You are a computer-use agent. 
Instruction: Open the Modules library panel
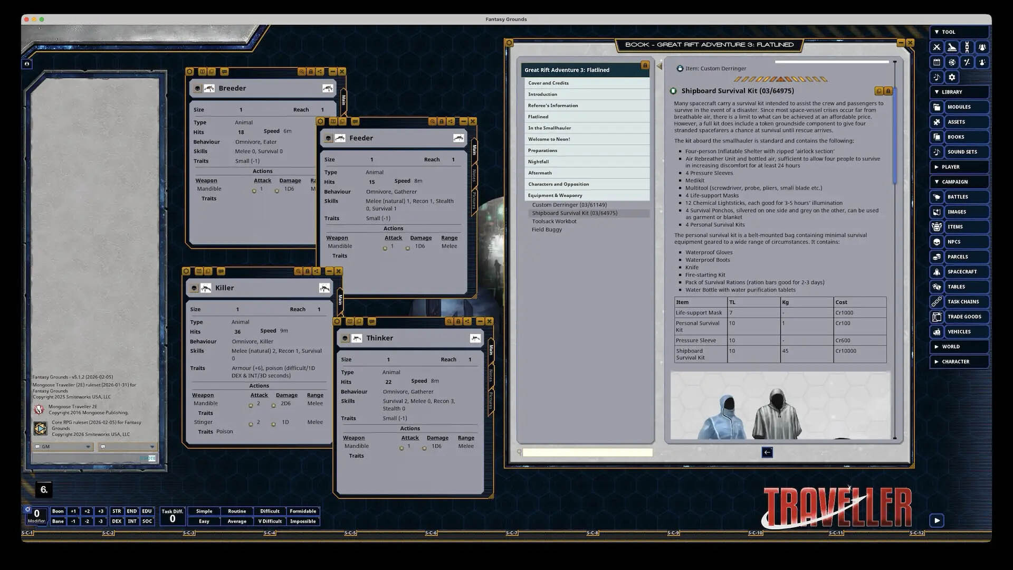(x=959, y=107)
